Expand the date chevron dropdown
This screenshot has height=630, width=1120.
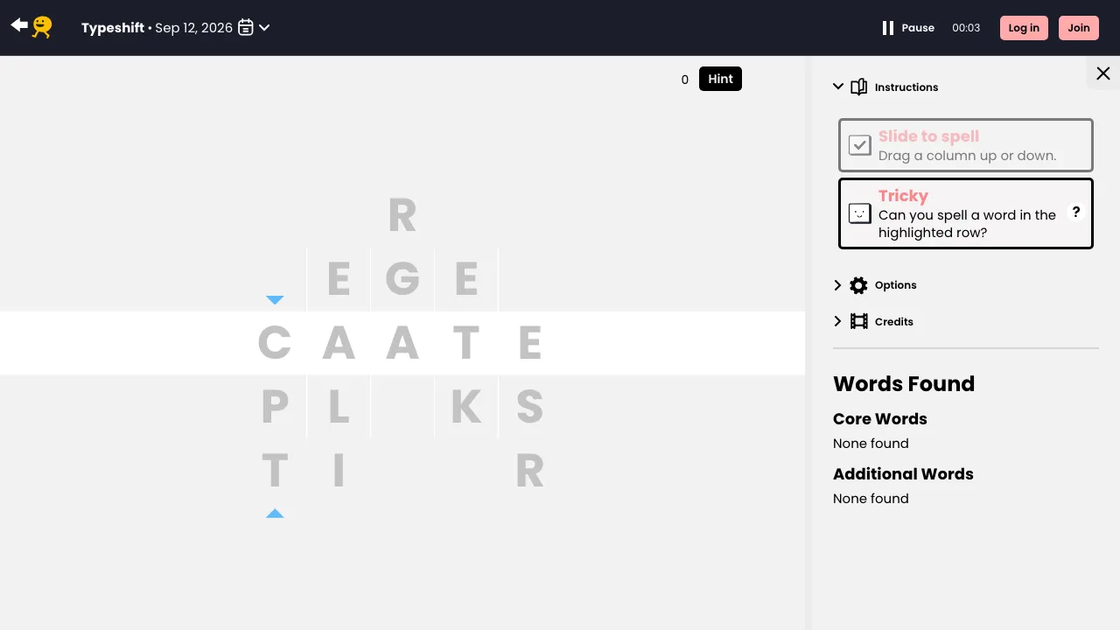264,28
